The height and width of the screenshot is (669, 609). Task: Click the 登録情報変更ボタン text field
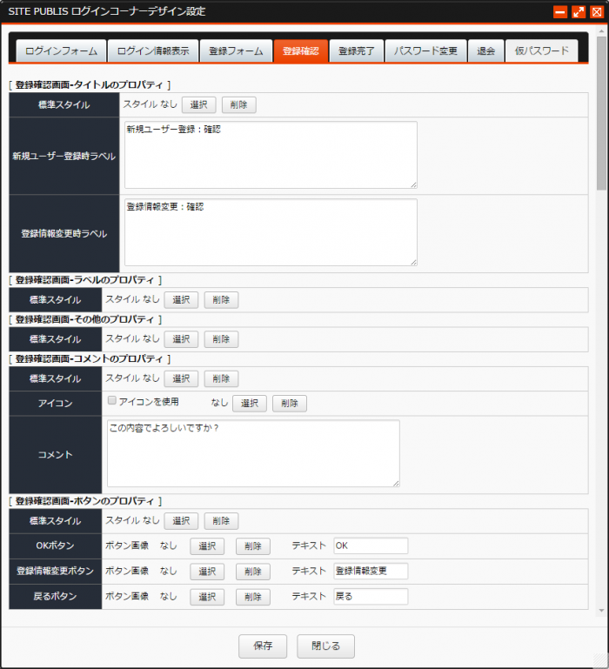pos(371,572)
